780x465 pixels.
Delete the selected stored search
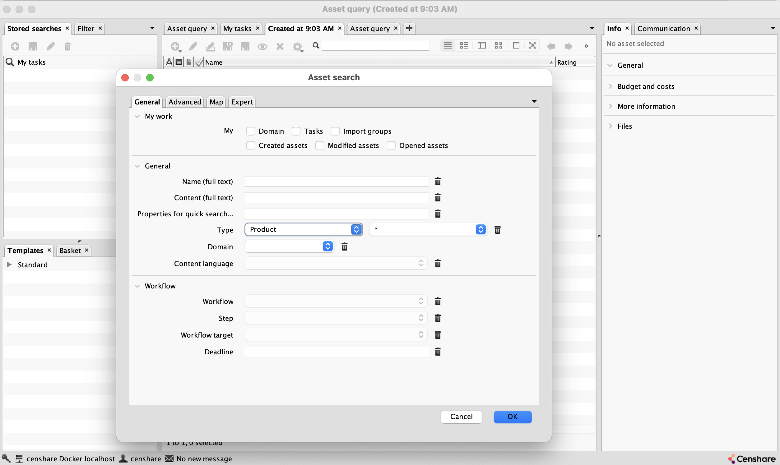click(x=68, y=46)
